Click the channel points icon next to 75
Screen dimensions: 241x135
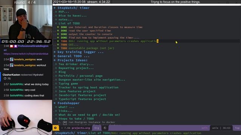5,78
